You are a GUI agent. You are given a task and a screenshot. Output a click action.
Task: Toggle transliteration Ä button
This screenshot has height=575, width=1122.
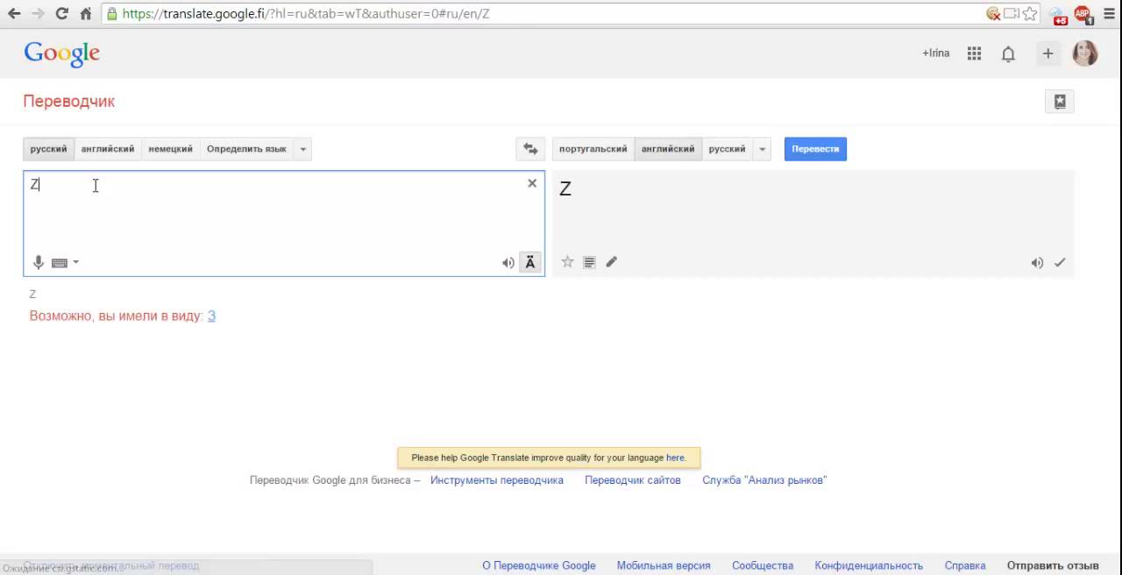click(x=530, y=262)
